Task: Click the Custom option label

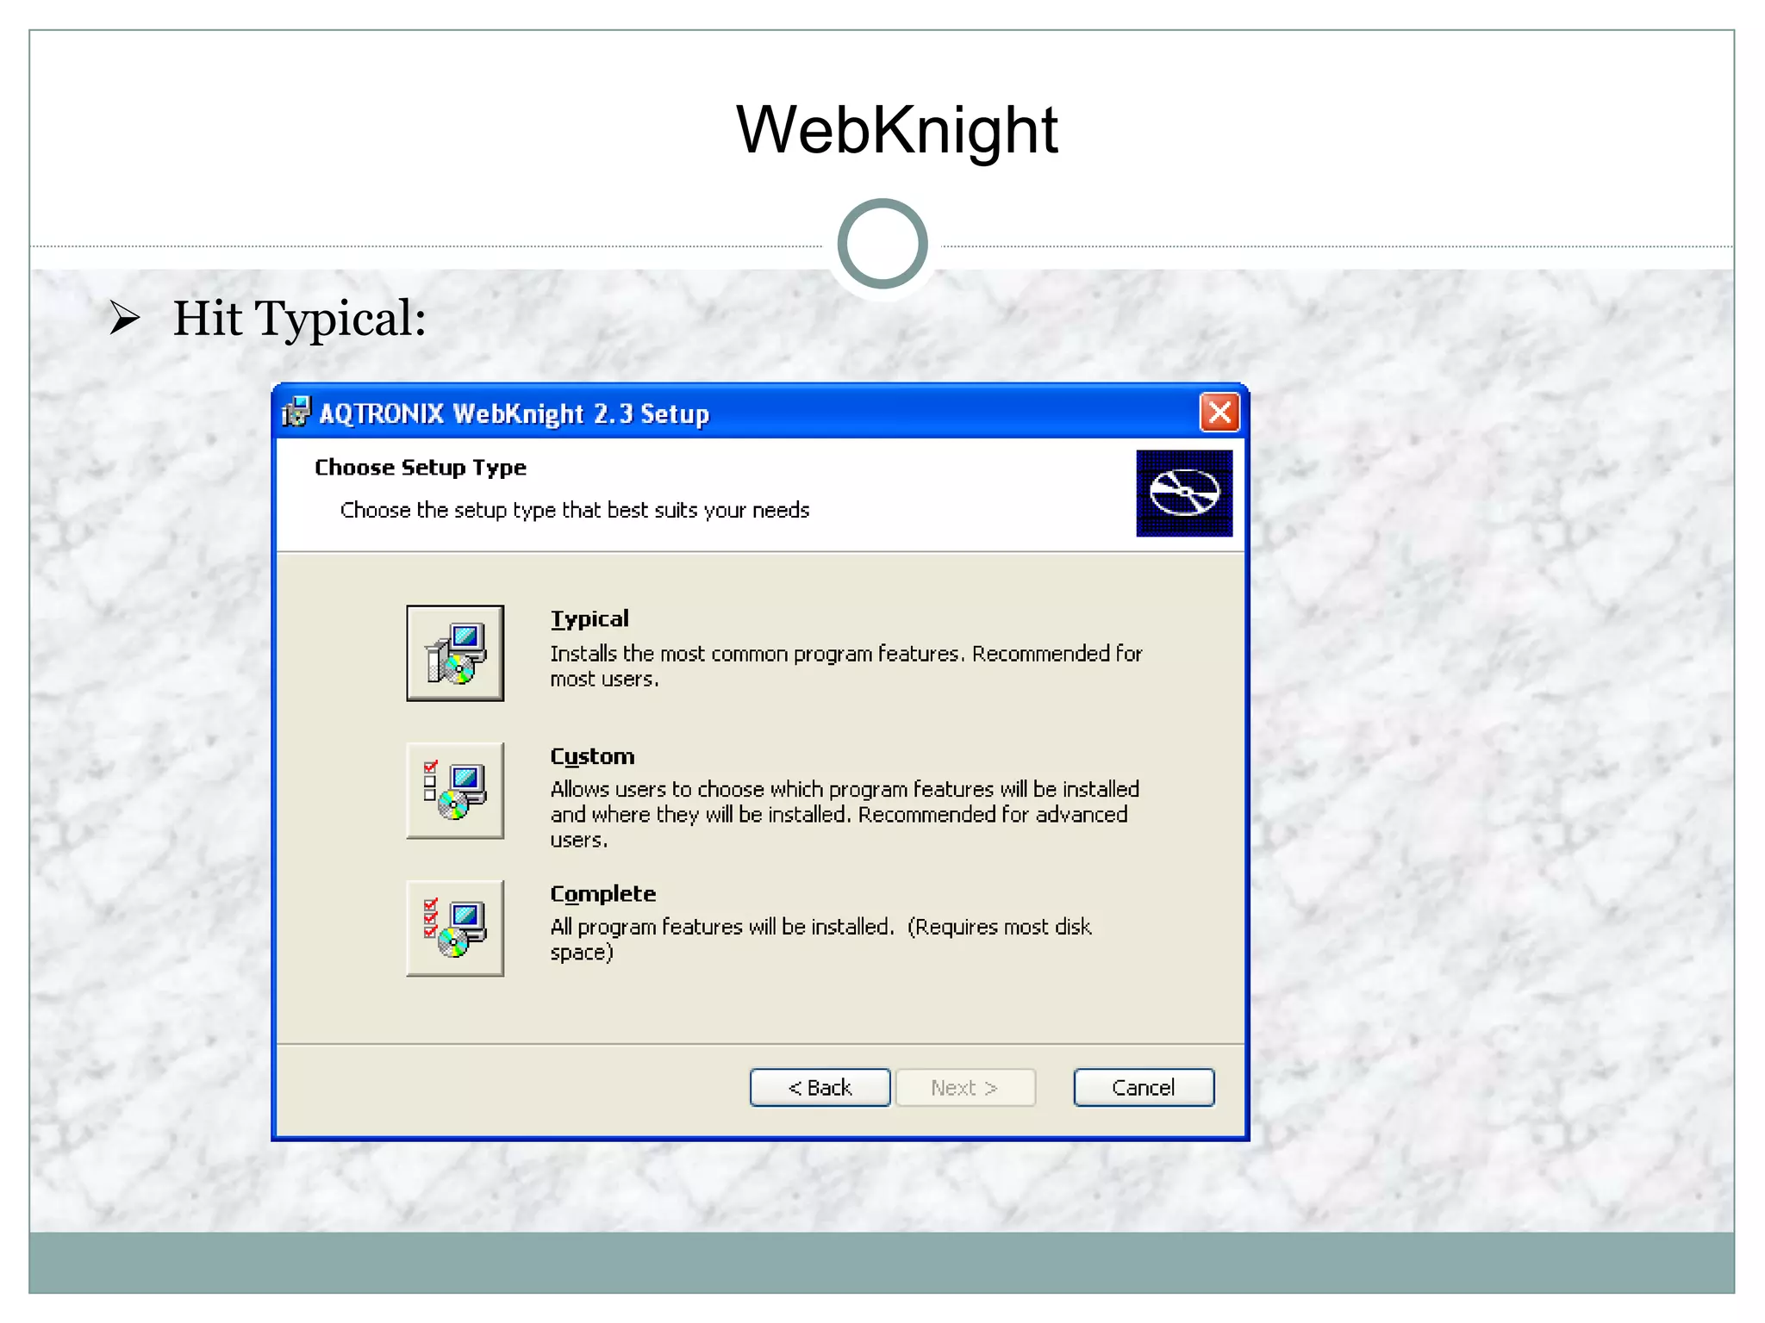Action: [592, 756]
